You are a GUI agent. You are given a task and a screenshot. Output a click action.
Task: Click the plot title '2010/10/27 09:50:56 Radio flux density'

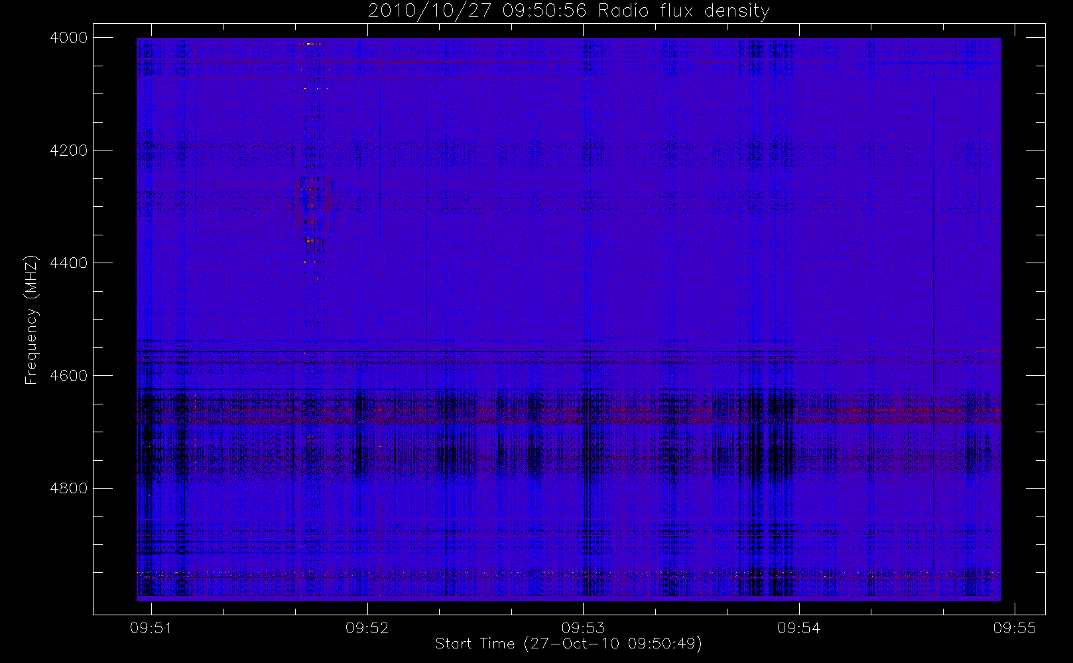pos(568,11)
